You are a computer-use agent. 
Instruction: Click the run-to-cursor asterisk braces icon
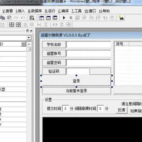[105, 18]
